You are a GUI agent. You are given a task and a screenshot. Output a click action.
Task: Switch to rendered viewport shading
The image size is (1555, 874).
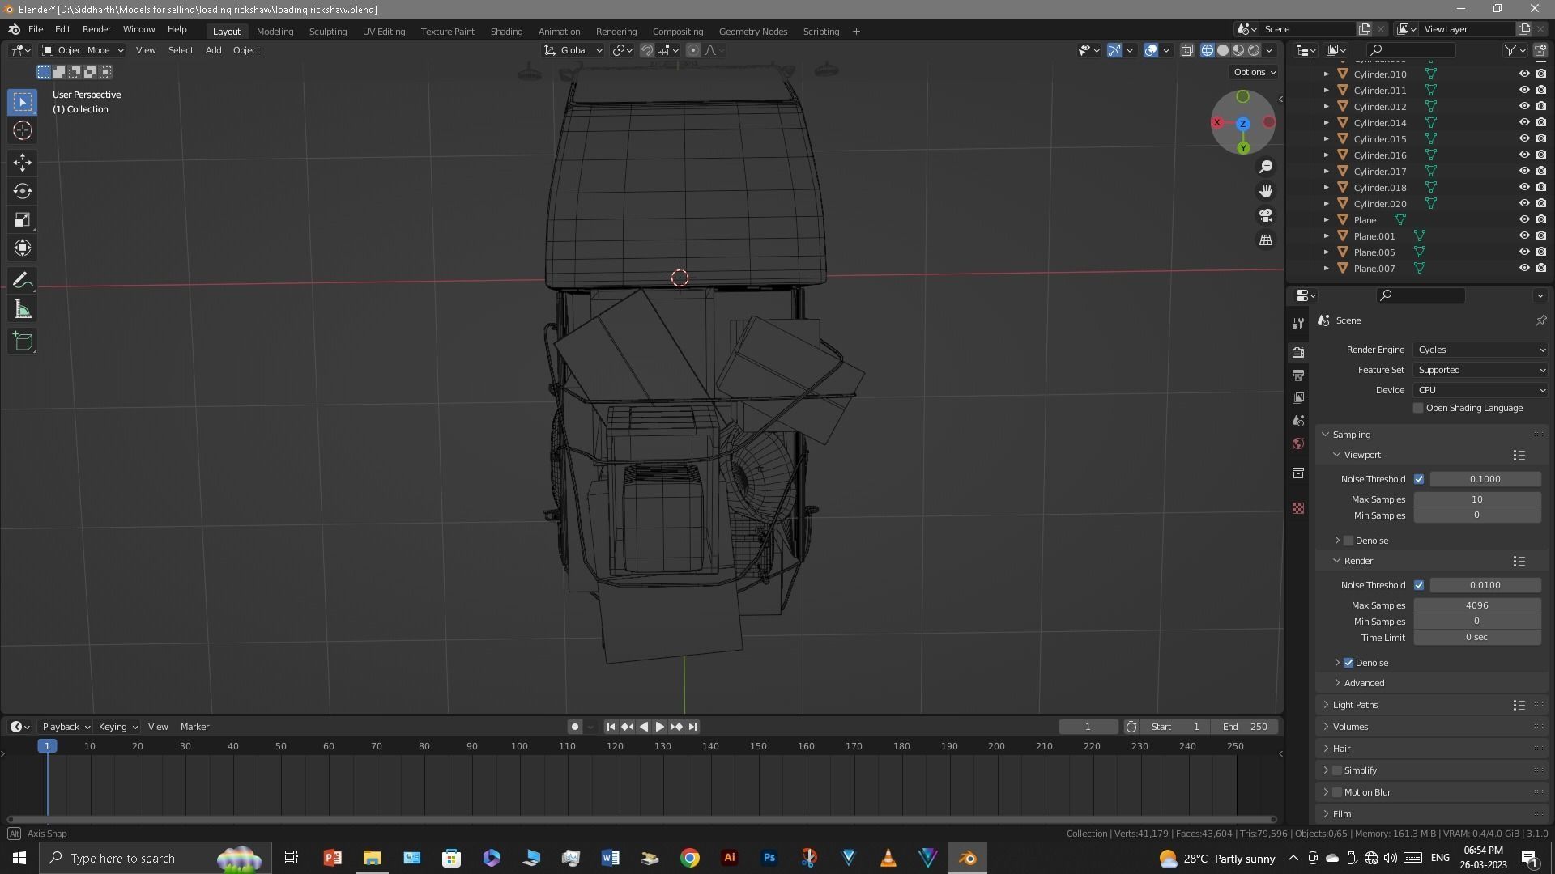coord(1254,50)
